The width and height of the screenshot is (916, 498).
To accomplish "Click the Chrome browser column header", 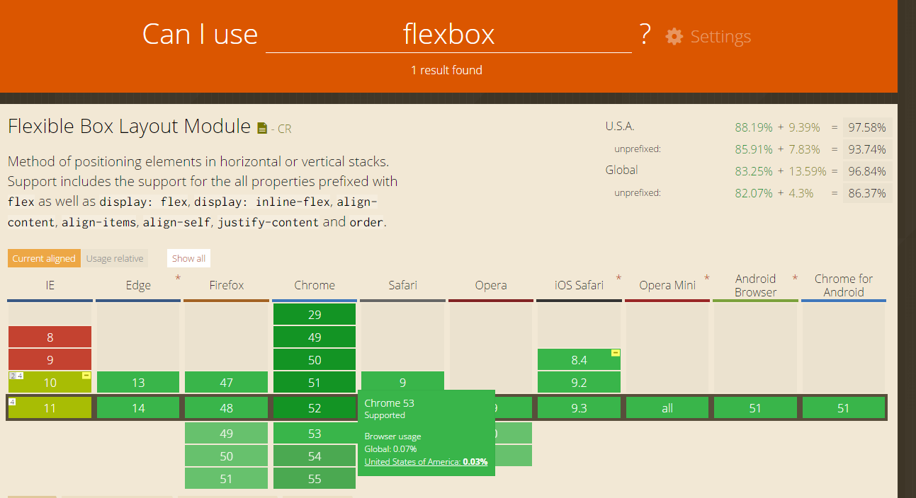I will (315, 285).
